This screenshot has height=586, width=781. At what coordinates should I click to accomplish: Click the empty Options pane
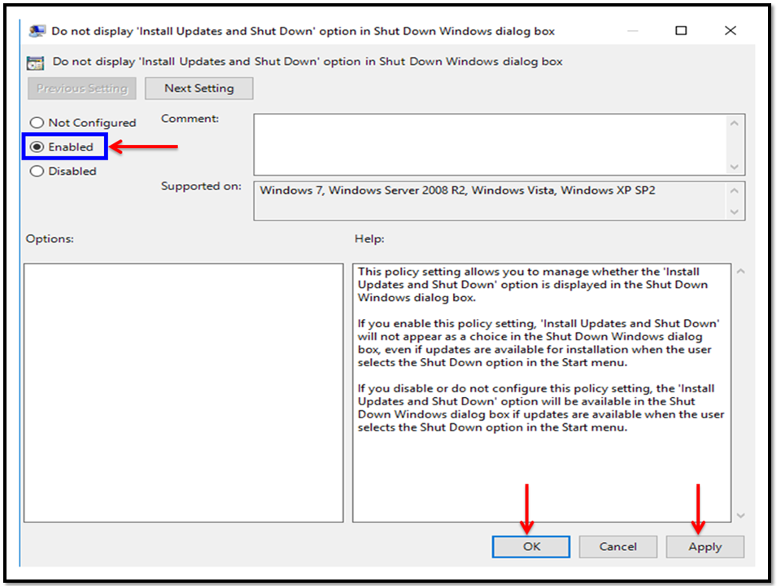tap(183, 392)
